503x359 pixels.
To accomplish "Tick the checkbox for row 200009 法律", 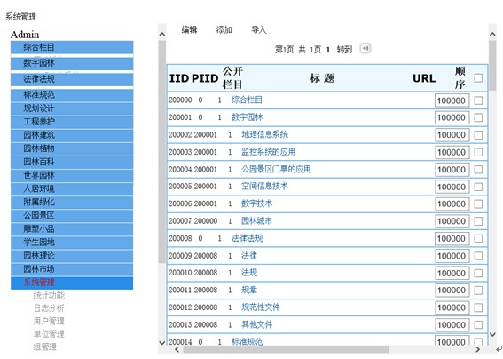I will (478, 256).
